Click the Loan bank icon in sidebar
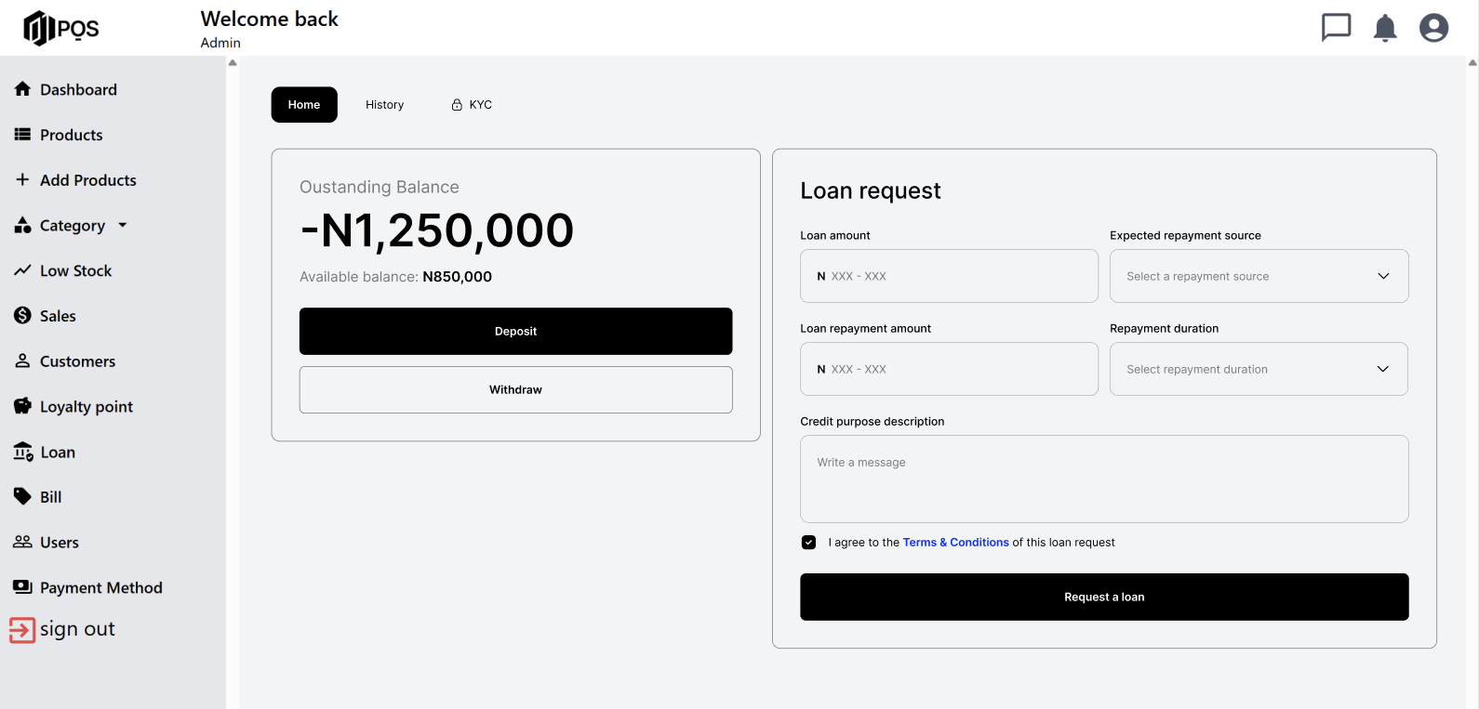1479x709 pixels. [23, 452]
